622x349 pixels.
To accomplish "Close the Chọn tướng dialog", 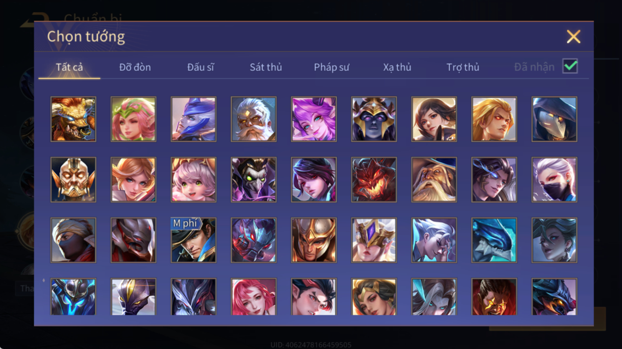I will pos(573,37).
